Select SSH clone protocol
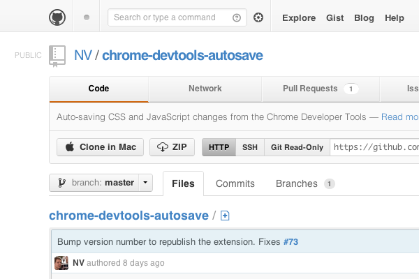 pyautogui.click(x=250, y=147)
